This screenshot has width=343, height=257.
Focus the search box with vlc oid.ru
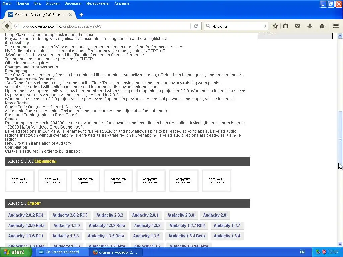236,26
